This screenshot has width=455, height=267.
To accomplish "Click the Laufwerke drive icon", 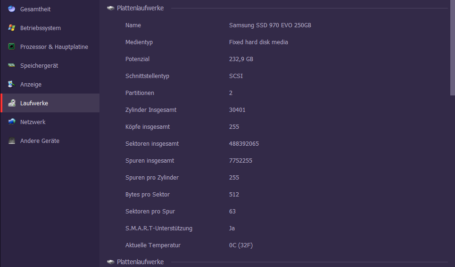I will click(x=12, y=103).
